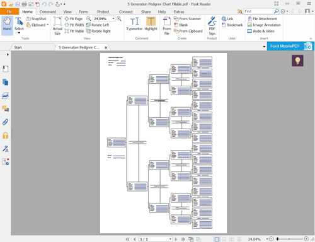The height and width of the screenshot is (242, 315).
Task: Open the Layers panel in sidebar
Action: 6,96
